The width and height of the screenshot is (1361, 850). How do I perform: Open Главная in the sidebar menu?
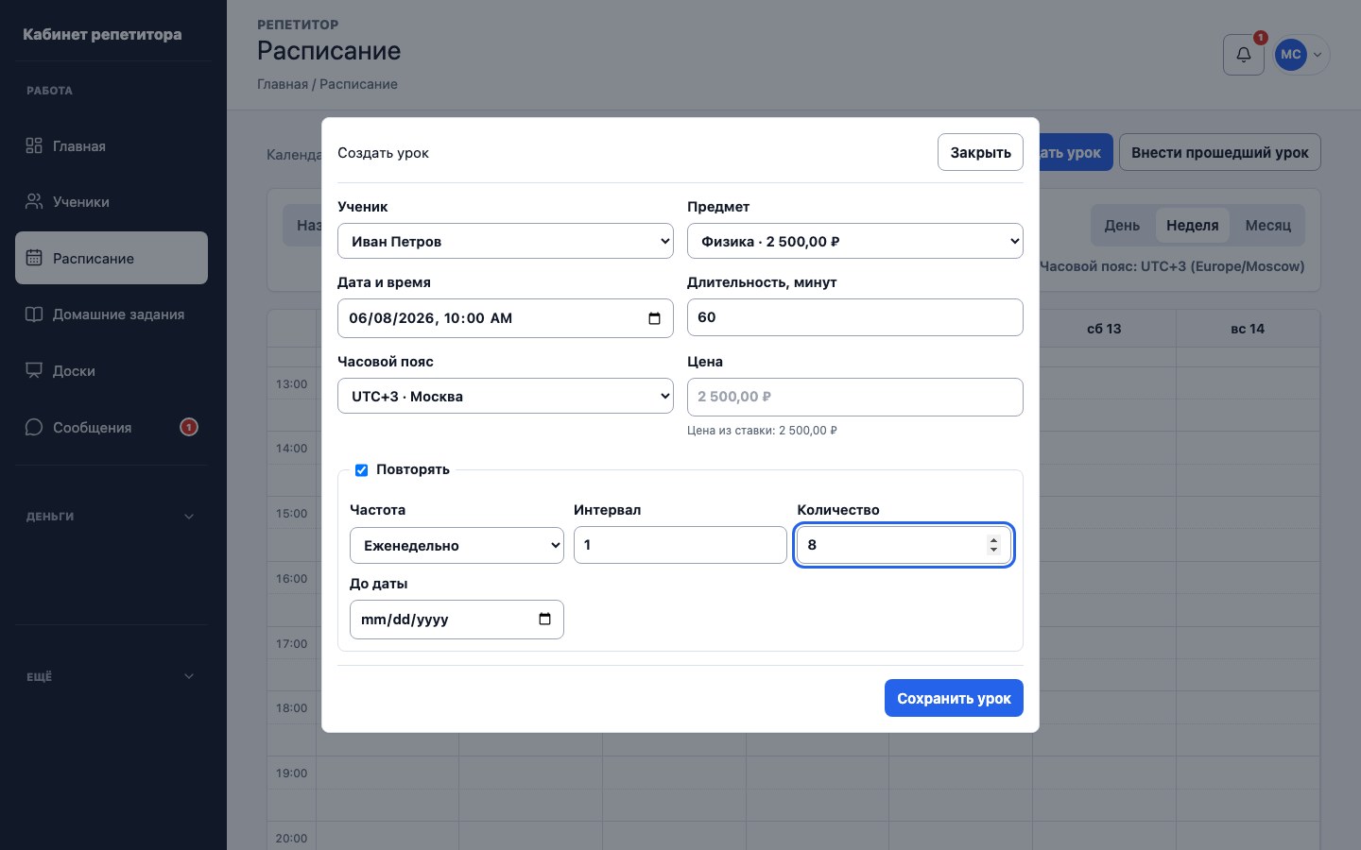coord(112,145)
